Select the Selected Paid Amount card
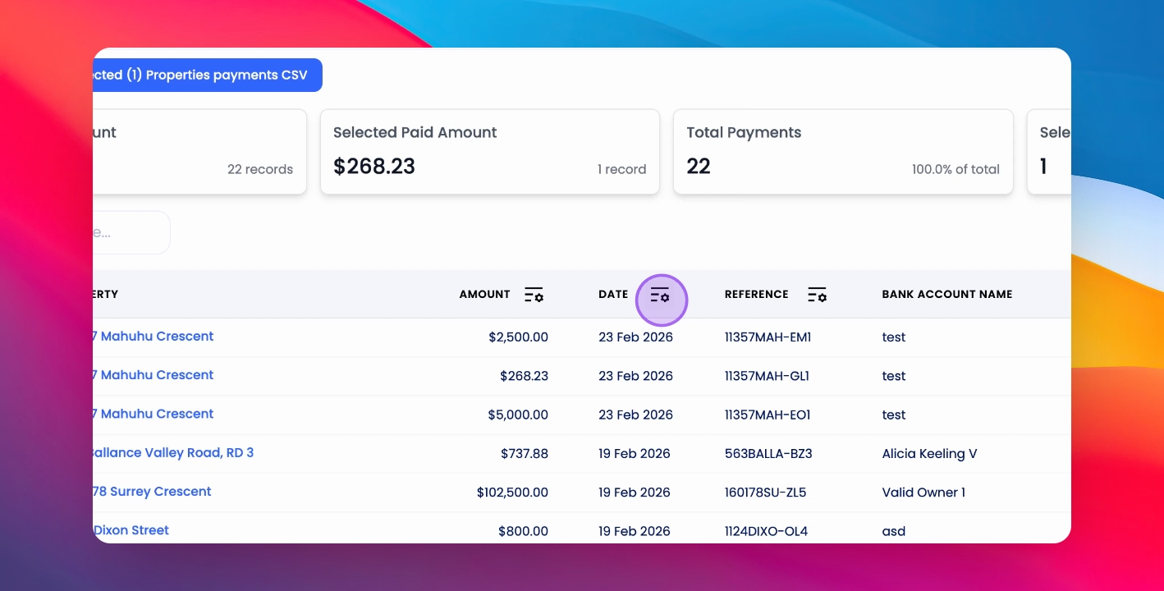 490,152
